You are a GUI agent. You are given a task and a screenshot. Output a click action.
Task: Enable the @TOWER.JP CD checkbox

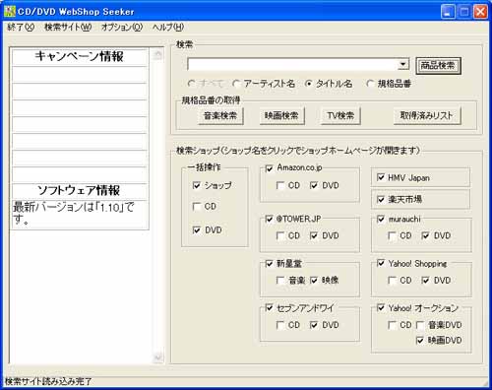coord(280,235)
